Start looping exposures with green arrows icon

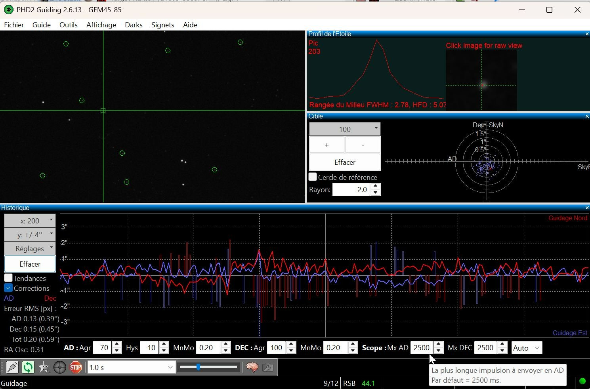[28, 368]
